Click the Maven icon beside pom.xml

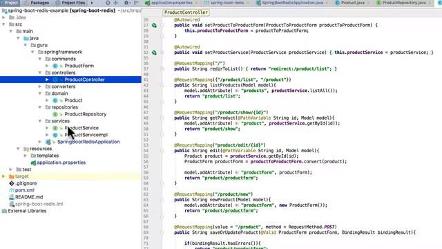[12, 190]
